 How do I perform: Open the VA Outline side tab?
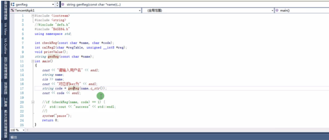(x=6, y=46)
